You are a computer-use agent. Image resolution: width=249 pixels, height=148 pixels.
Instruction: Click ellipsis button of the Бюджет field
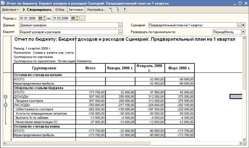[121, 32]
